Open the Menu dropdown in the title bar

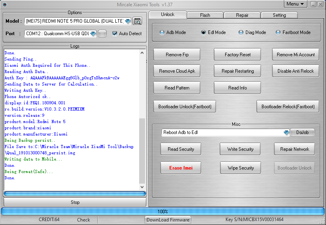(x=295, y=4)
